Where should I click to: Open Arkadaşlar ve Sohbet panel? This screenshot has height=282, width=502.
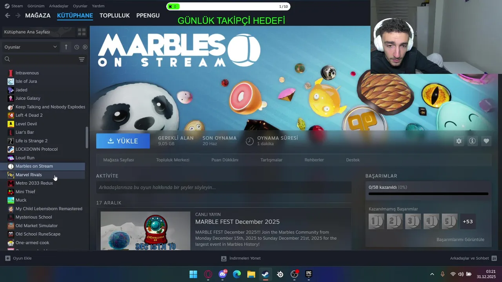click(x=473, y=258)
